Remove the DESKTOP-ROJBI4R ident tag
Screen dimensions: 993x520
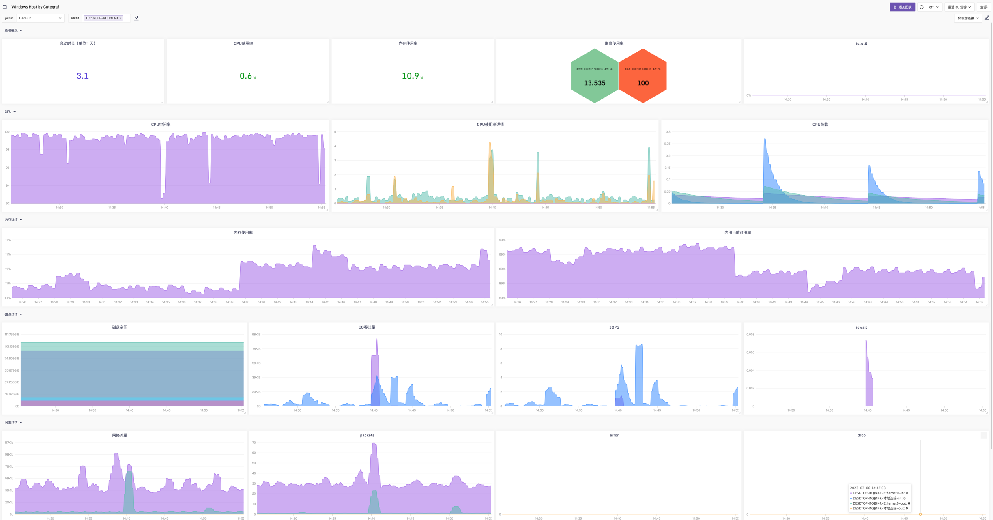tap(120, 18)
